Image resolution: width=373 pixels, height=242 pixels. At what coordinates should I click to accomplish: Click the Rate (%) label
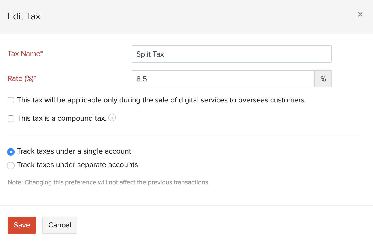coord(22,78)
